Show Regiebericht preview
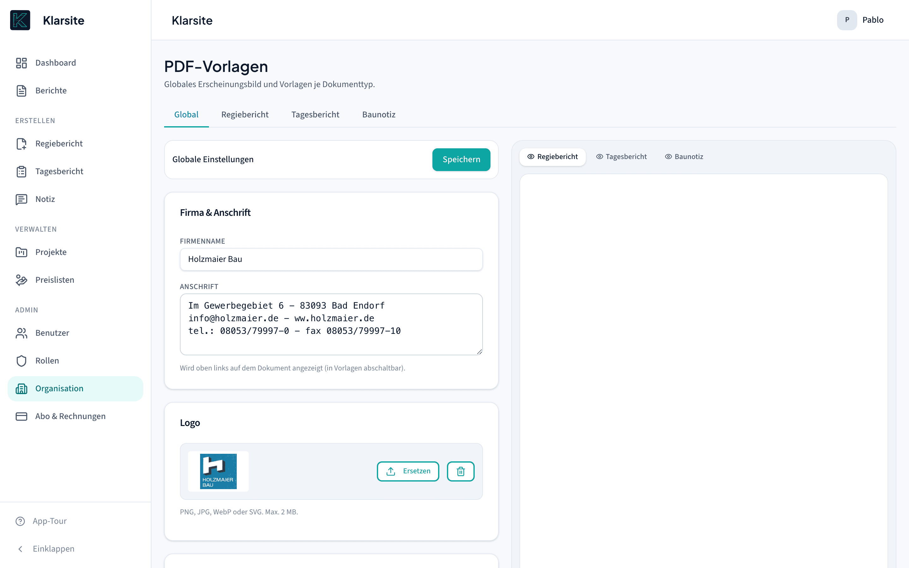This screenshot has width=909, height=568. coord(552,157)
